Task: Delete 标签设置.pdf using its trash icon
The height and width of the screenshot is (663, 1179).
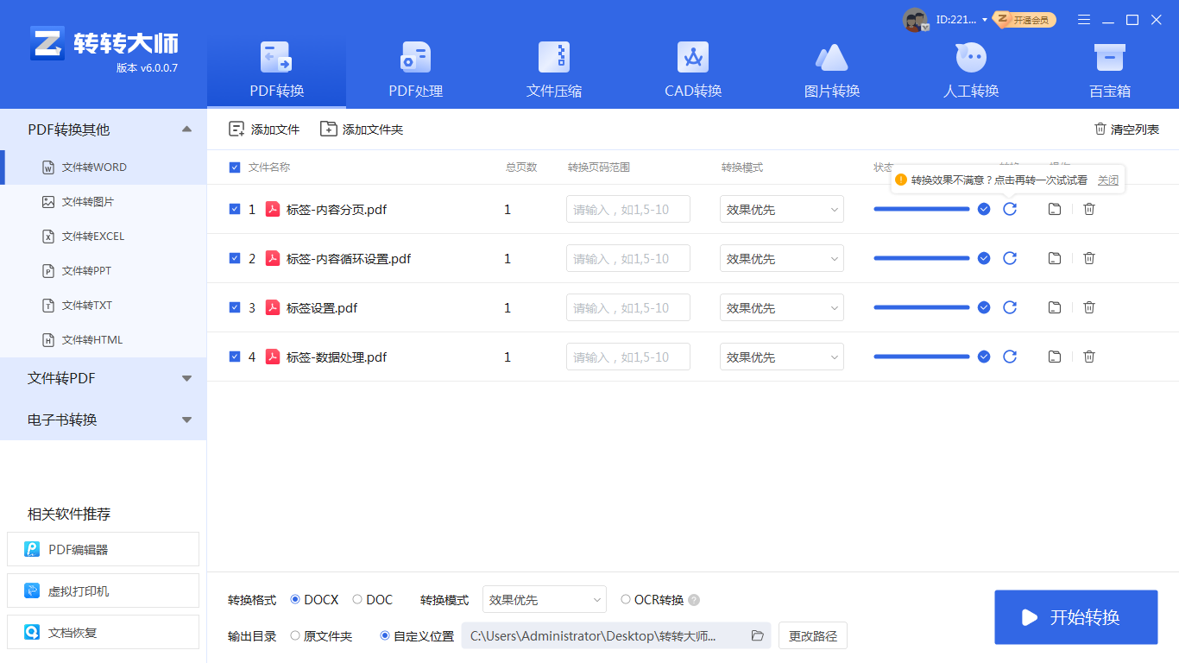Action: (1088, 306)
